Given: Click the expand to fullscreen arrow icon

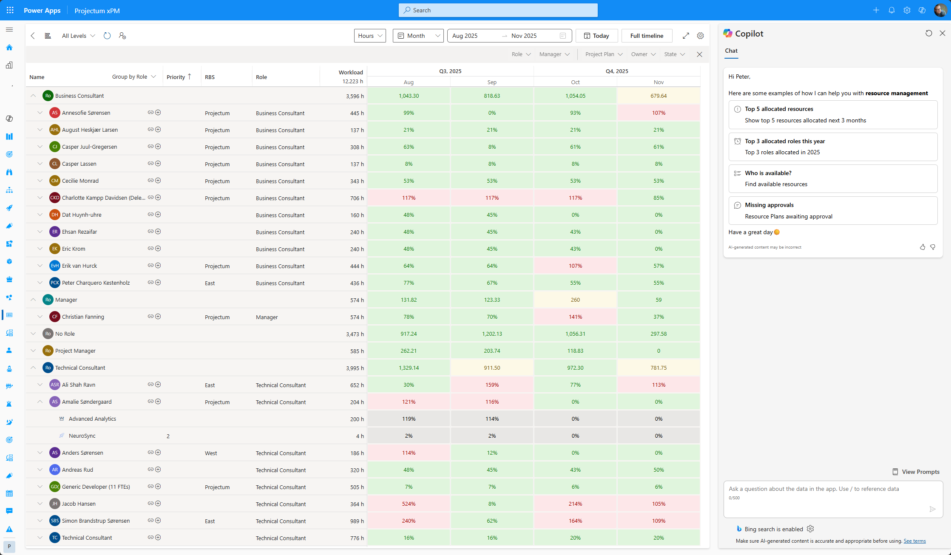Looking at the screenshot, I should point(686,36).
